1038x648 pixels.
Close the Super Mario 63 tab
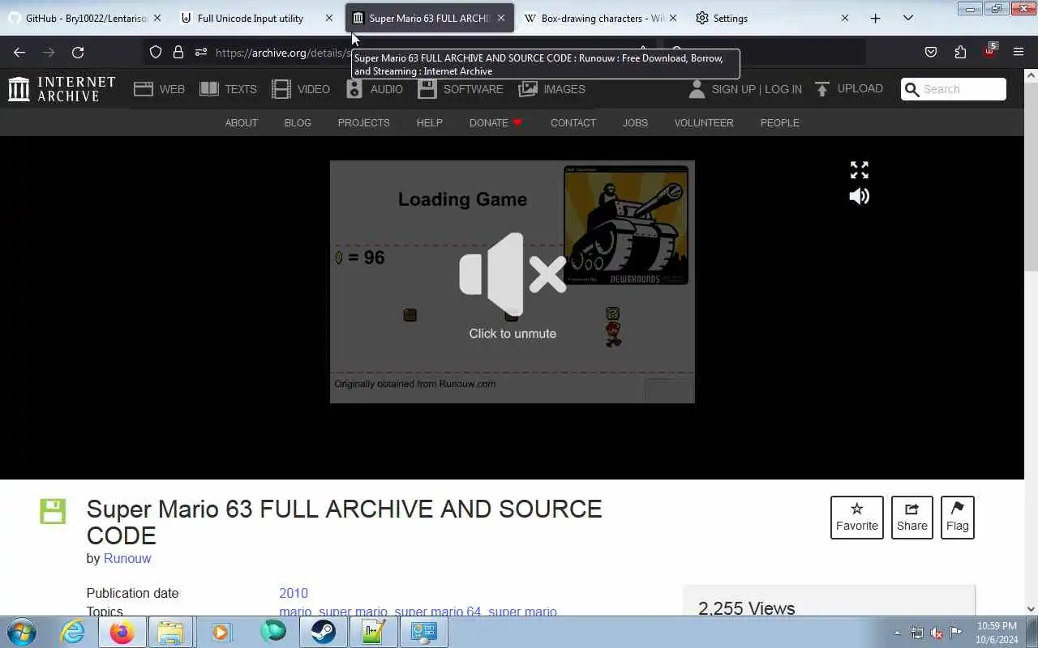tap(501, 18)
